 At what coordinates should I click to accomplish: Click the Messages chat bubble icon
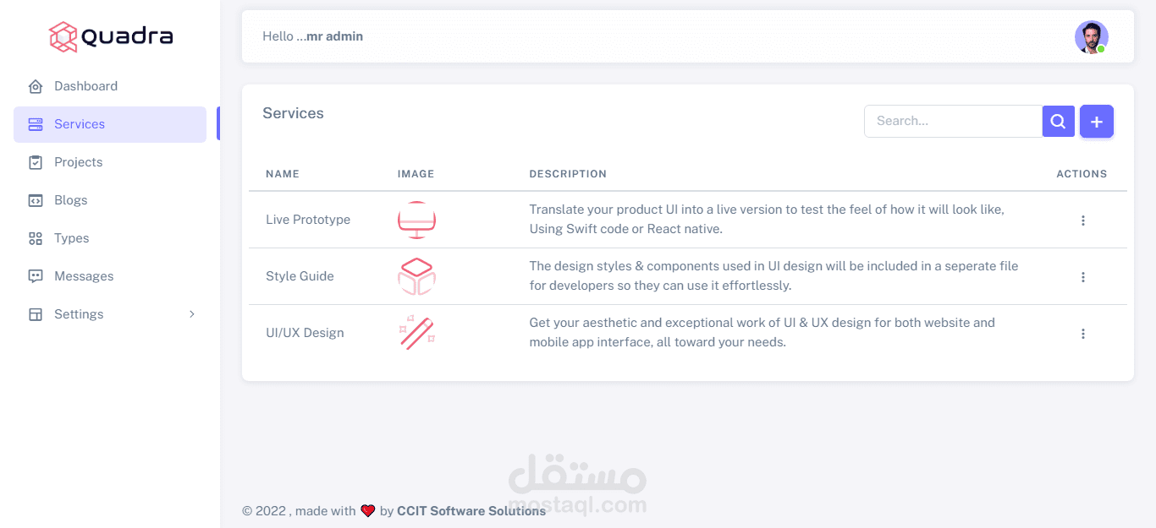tap(36, 276)
